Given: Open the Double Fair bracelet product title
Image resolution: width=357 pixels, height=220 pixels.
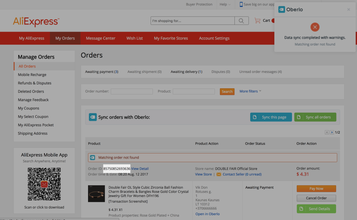Looking at the screenshot, I should 149,192.
